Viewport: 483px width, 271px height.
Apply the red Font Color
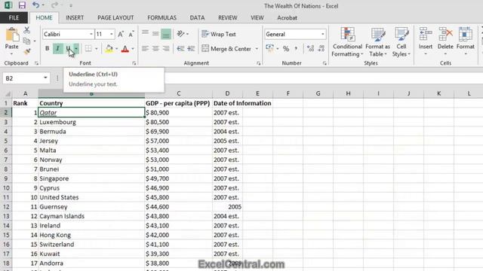[x=125, y=48]
